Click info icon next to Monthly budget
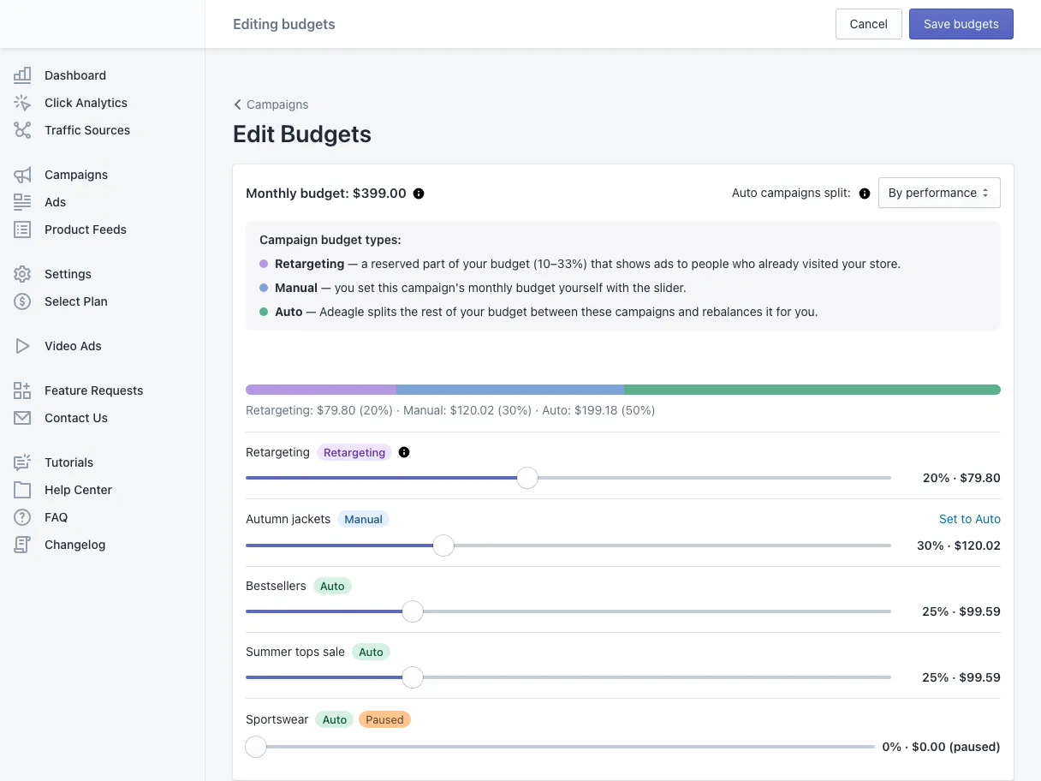The image size is (1041, 781). [x=419, y=194]
